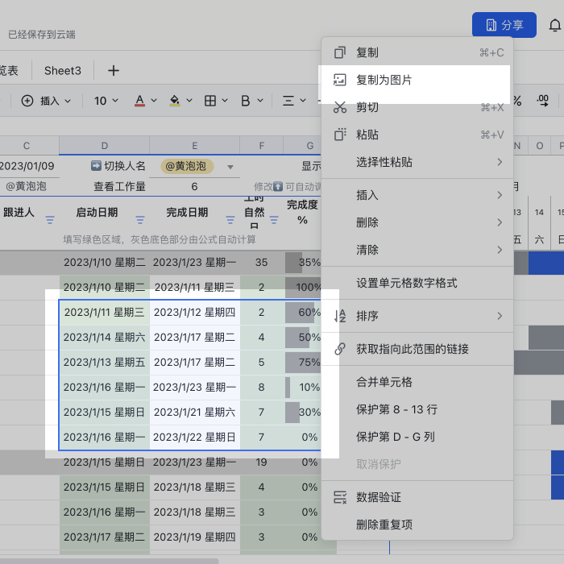Click the 75% progress bar cell
The width and height of the screenshot is (564, 564).
[303, 363]
